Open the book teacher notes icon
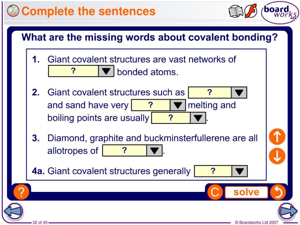Image resolution: width=300 pixels, height=225 pixels. (236, 11)
